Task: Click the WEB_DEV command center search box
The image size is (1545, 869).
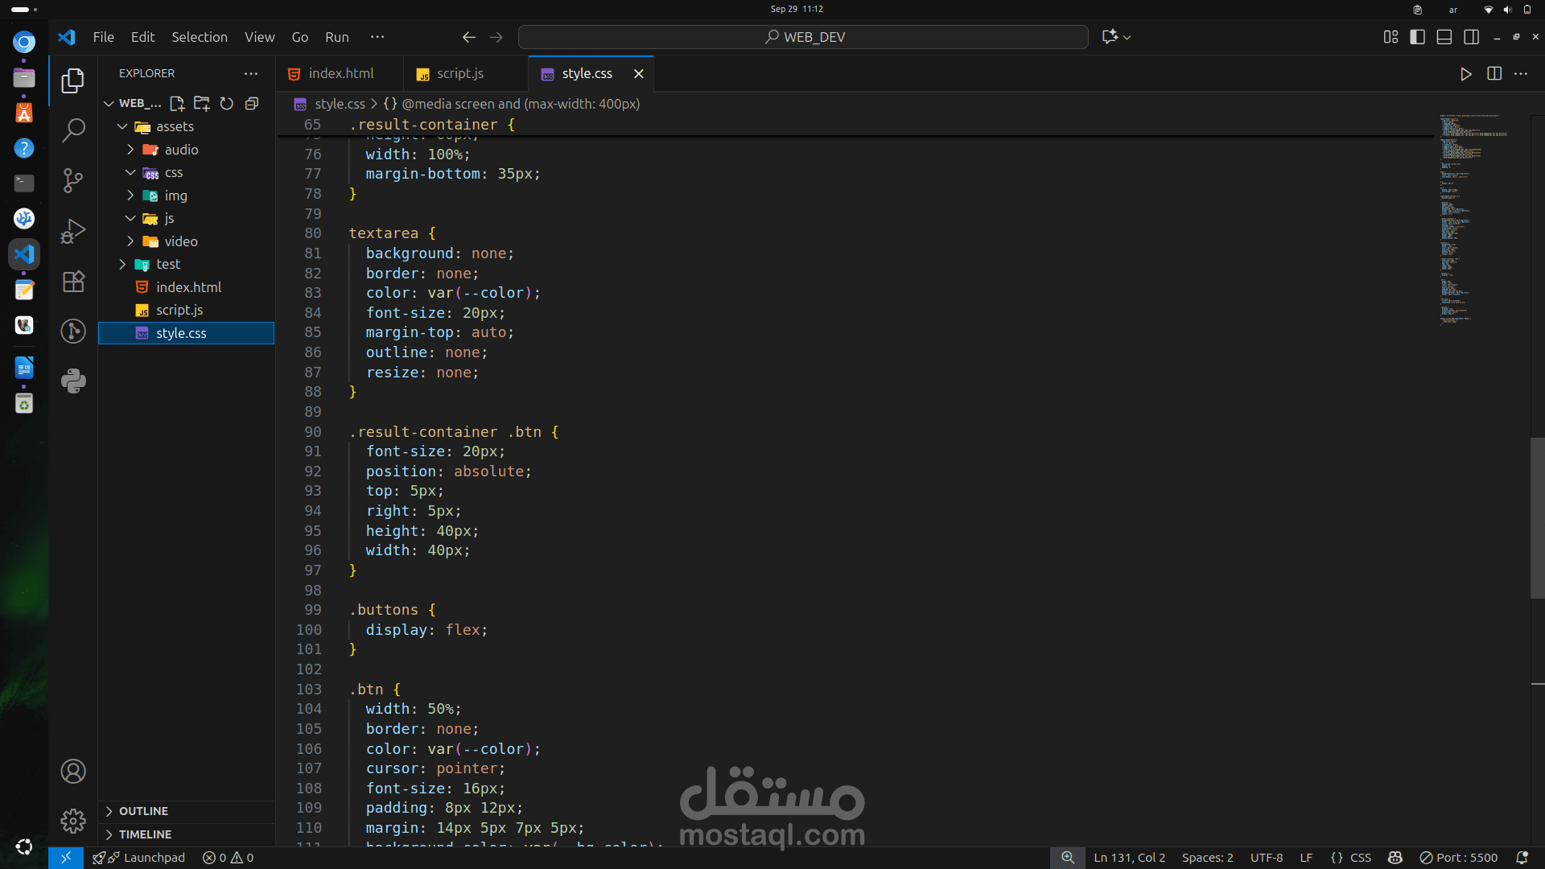Action: [x=803, y=37]
